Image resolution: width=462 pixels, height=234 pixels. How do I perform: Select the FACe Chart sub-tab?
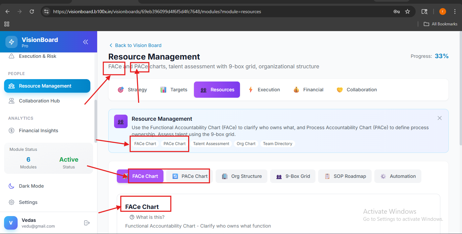click(140, 176)
